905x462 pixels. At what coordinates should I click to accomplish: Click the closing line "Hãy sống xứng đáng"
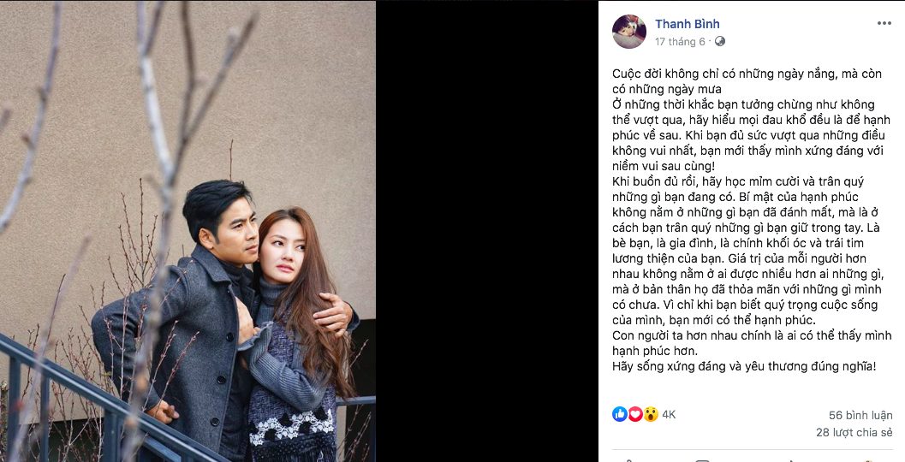[745, 366]
